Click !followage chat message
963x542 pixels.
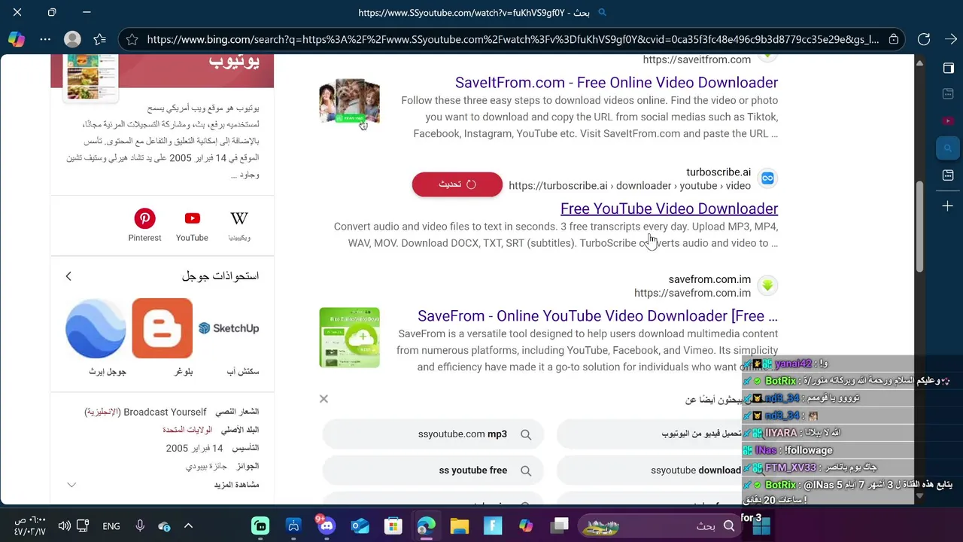(808, 450)
